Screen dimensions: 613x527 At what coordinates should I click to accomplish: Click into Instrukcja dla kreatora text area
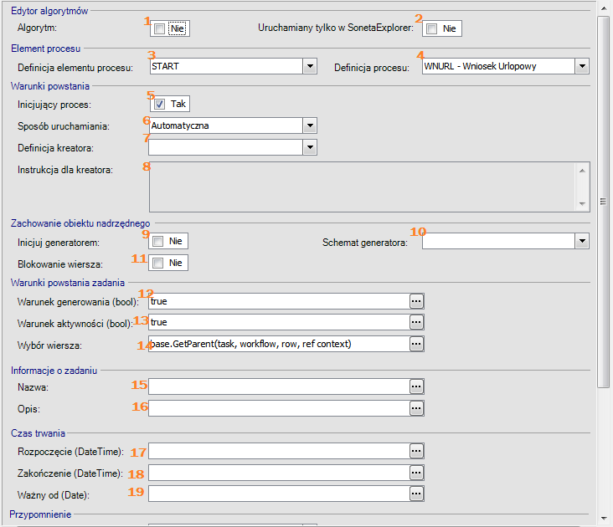(362, 187)
